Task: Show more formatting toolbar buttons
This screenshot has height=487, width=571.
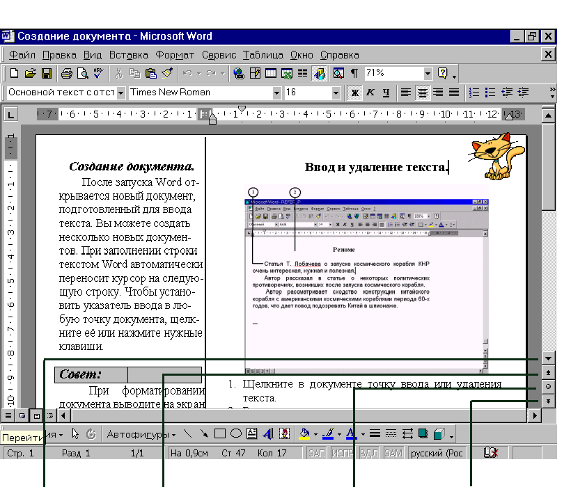Action: [x=553, y=93]
